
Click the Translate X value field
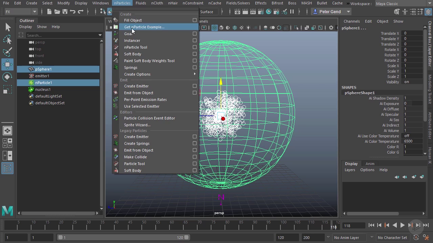(x=412, y=33)
